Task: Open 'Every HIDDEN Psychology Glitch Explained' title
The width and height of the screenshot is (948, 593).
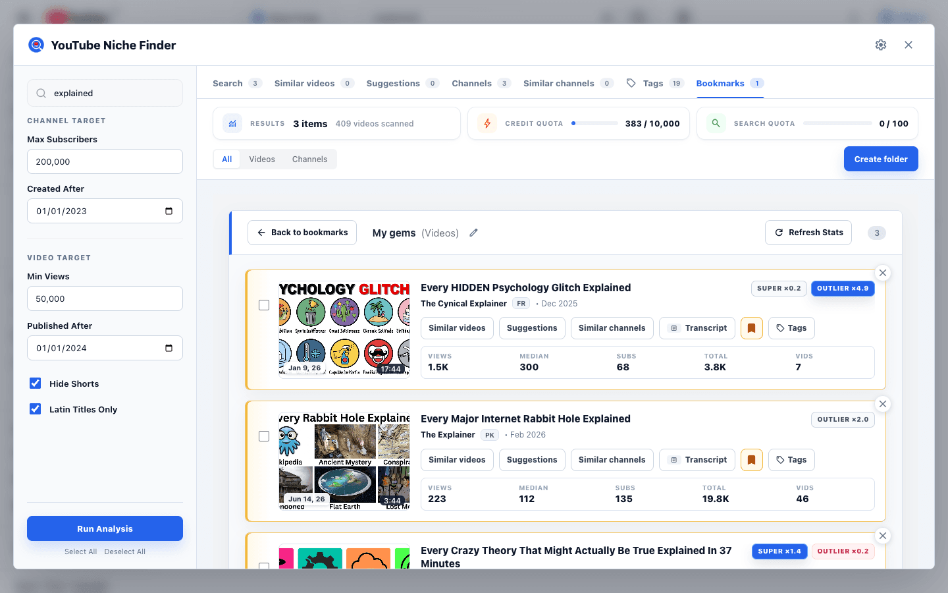Action: point(525,288)
